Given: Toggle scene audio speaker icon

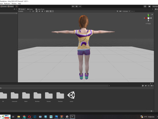Looking at the screenshot, I should pos(39,11).
